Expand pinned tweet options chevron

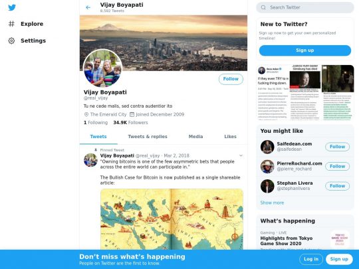241,155
